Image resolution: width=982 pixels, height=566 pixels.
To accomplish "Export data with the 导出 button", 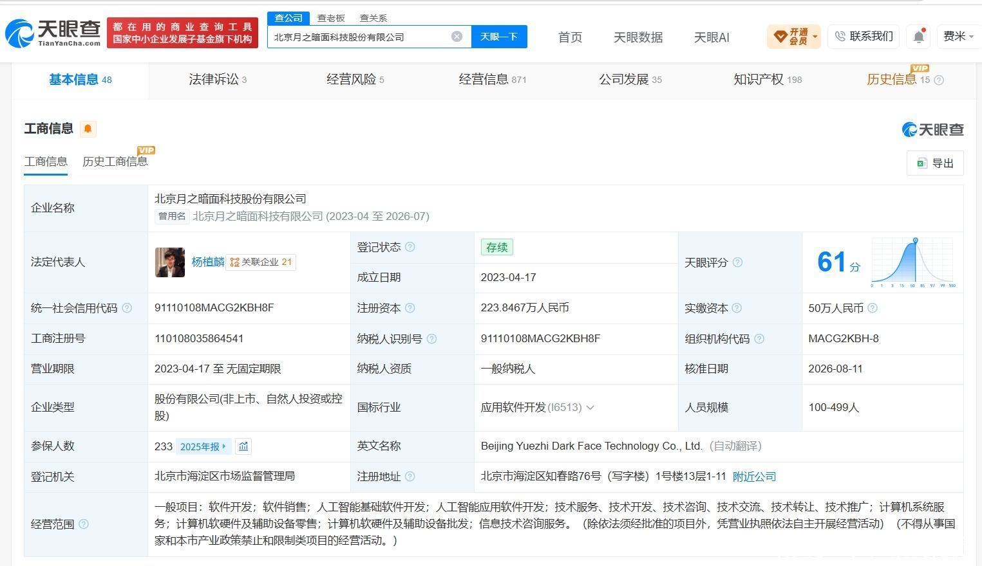I will [x=935, y=163].
